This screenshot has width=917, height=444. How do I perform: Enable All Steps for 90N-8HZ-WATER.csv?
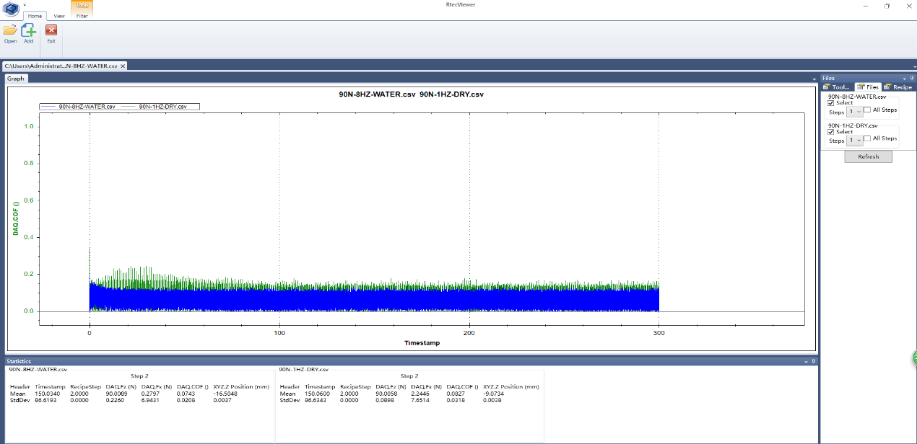867,110
